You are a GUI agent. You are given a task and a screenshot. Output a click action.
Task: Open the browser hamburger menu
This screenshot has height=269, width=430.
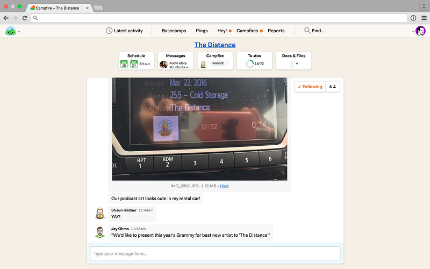point(424,18)
